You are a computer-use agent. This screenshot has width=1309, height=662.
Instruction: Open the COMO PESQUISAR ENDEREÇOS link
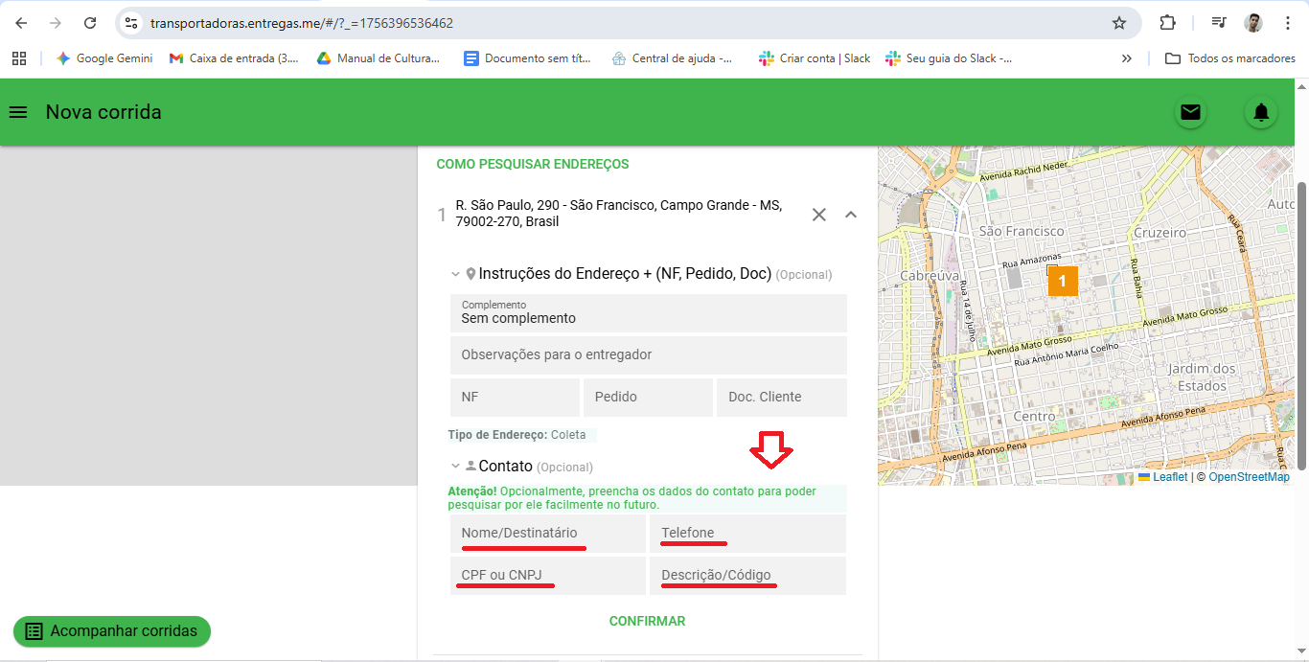533,164
